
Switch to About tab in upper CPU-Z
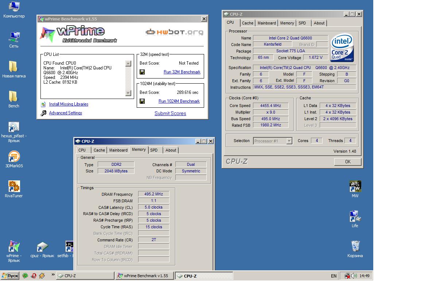tap(319, 23)
